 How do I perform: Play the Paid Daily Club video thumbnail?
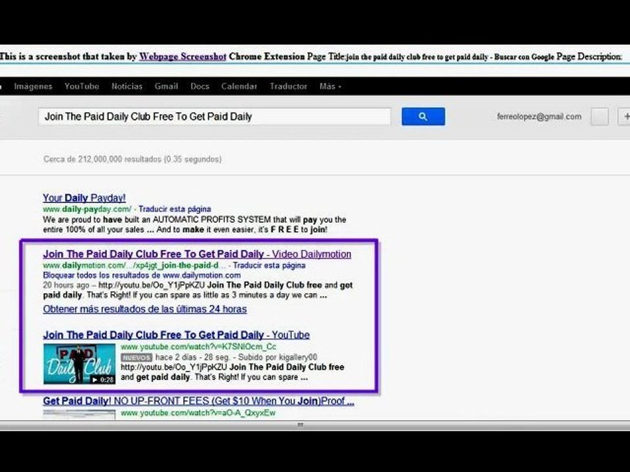(79, 364)
